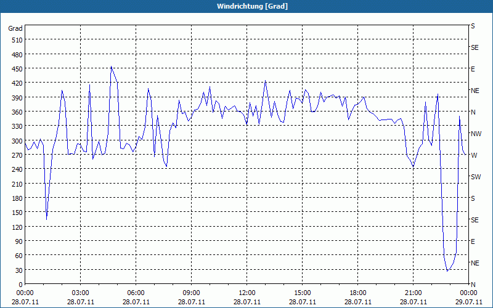Click the 390 degree axis value
Screen dimensions: 493x308
click(x=17, y=98)
